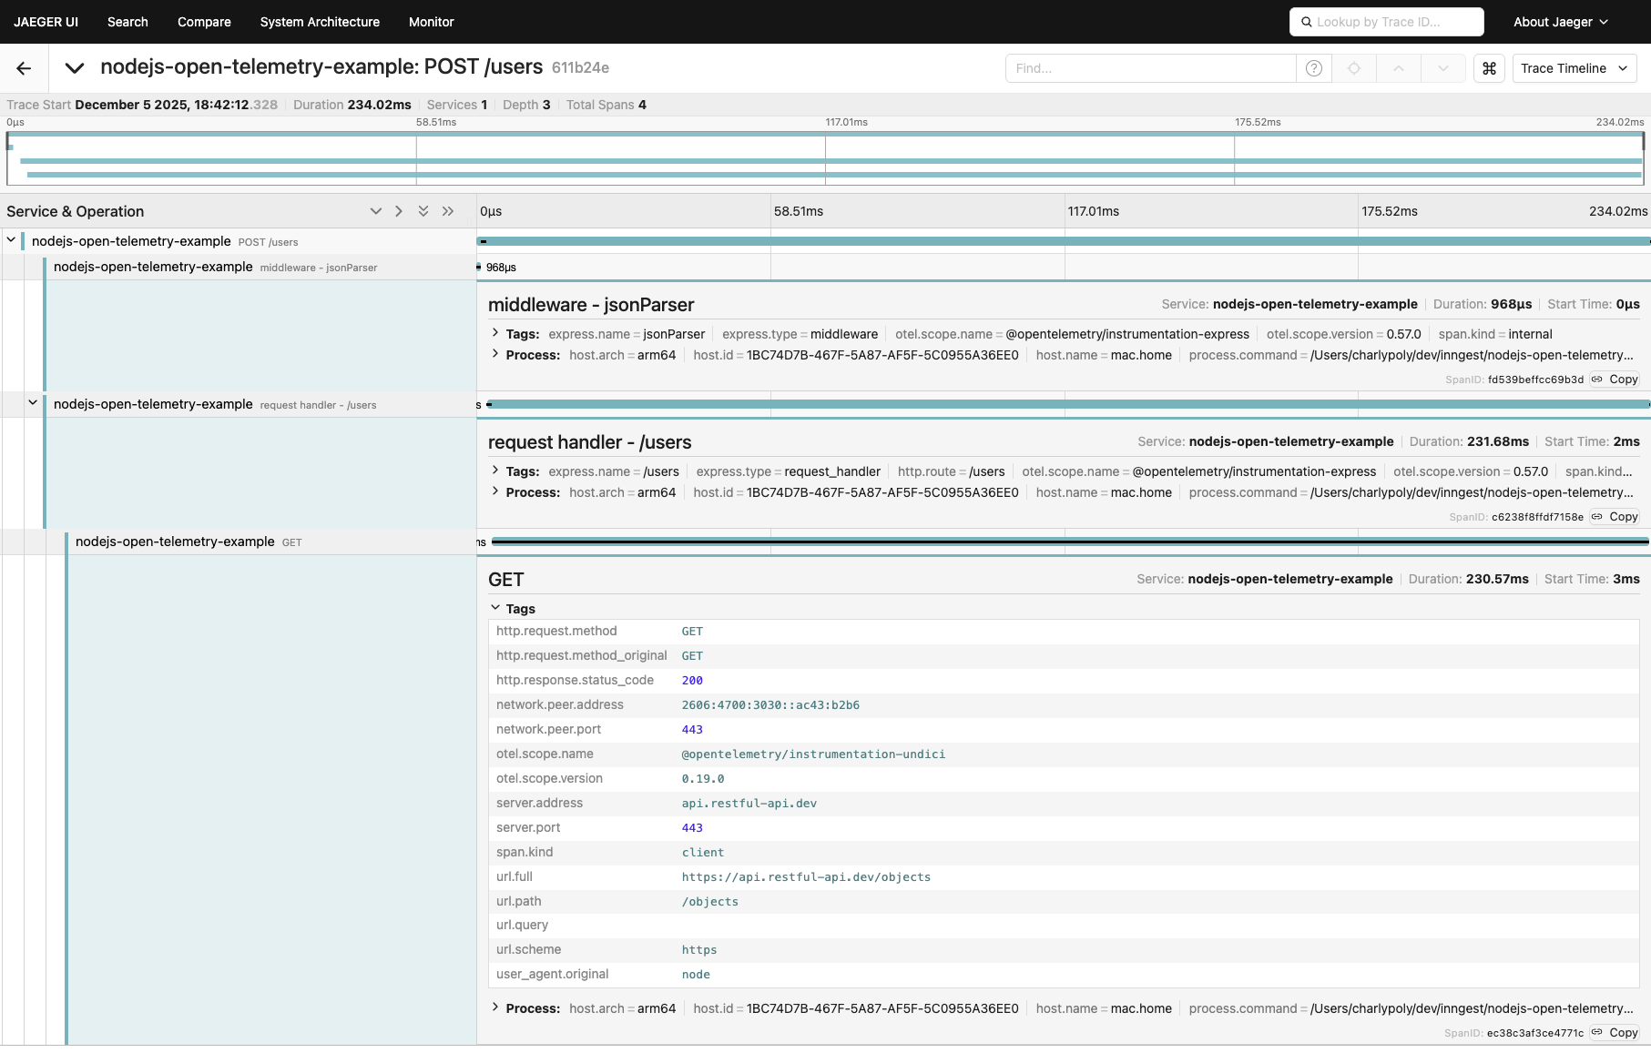Open the System Architecture page
The height and width of the screenshot is (1063, 1651).
point(320,21)
